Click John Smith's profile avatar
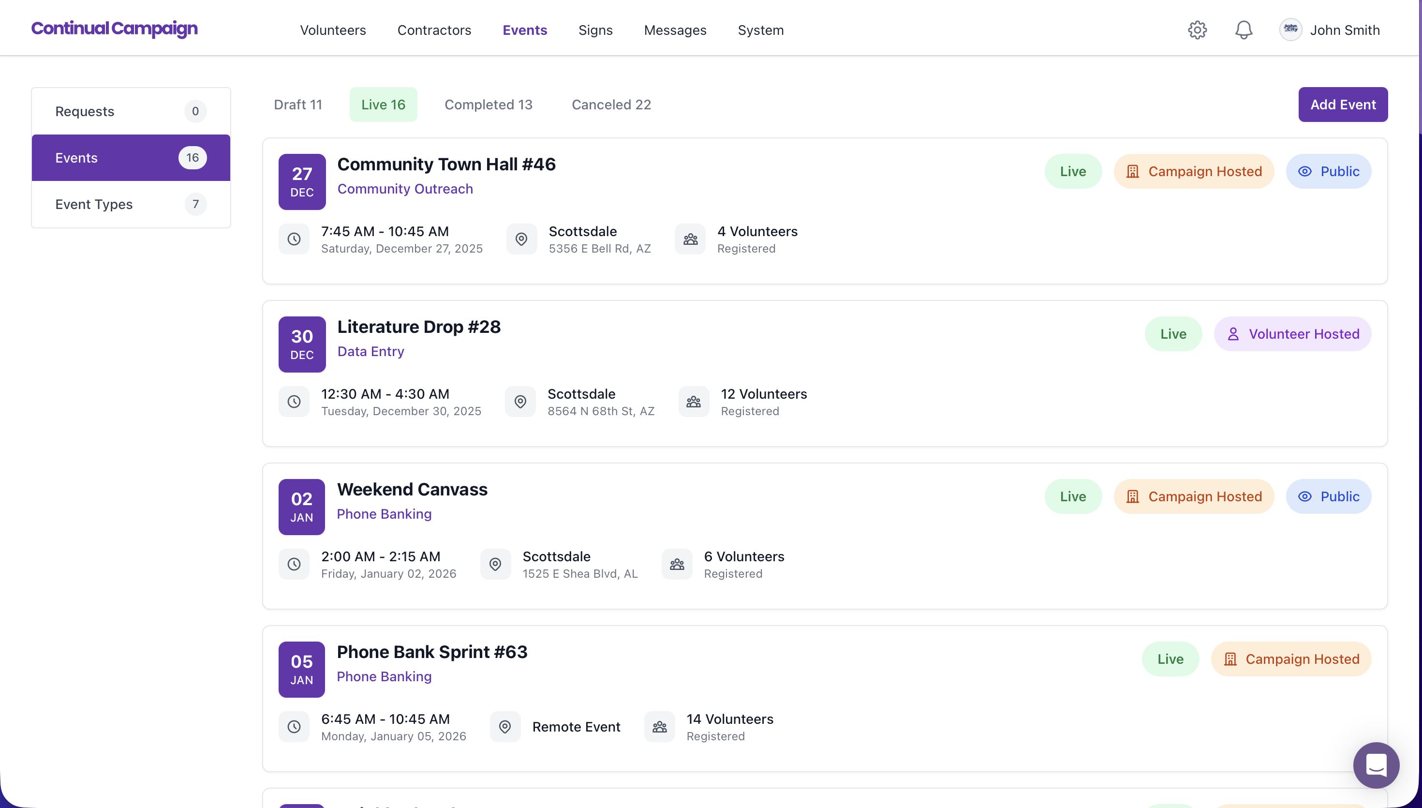This screenshot has width=1422, height=808. 1290,30
